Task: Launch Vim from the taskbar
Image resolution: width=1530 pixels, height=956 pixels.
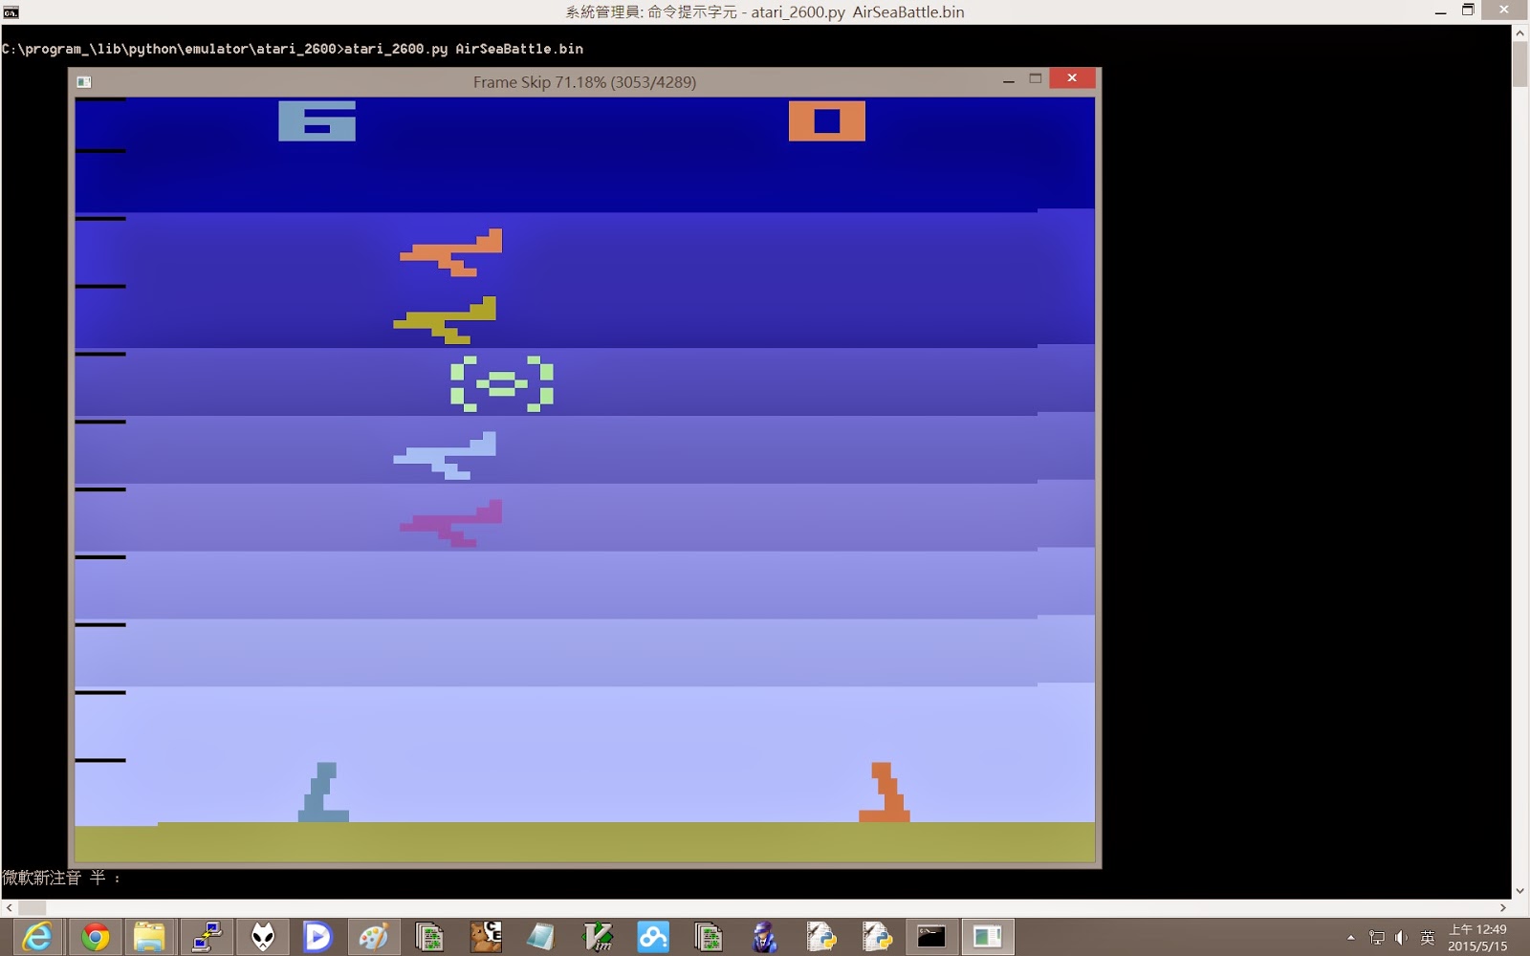Action: pyautogui.click(x=598, y=937)
